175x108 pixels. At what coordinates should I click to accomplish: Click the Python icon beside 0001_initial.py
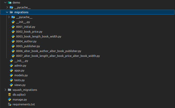(x=13, y=27)
